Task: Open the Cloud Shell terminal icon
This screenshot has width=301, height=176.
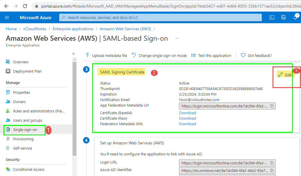Action: pyautogui.click(x=272, y=17)
